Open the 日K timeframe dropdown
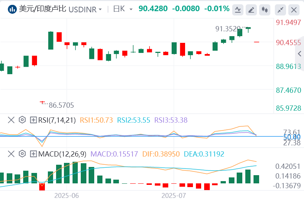 tap(130, 10)
